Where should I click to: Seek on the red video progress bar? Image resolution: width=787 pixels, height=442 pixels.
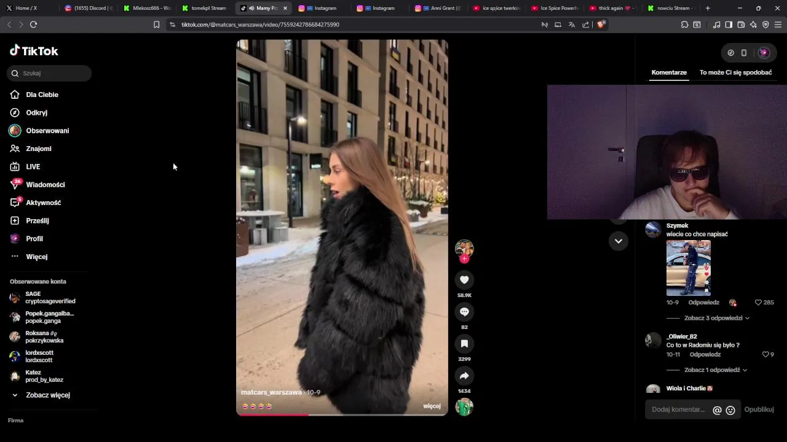tap(342, 415)
